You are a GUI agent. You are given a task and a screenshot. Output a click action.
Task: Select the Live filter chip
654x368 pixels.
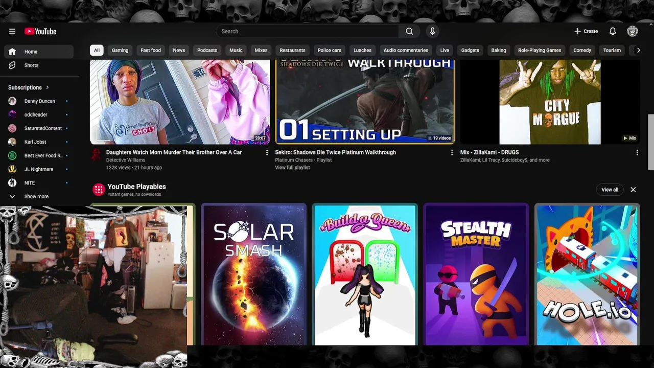click(445, 50)
